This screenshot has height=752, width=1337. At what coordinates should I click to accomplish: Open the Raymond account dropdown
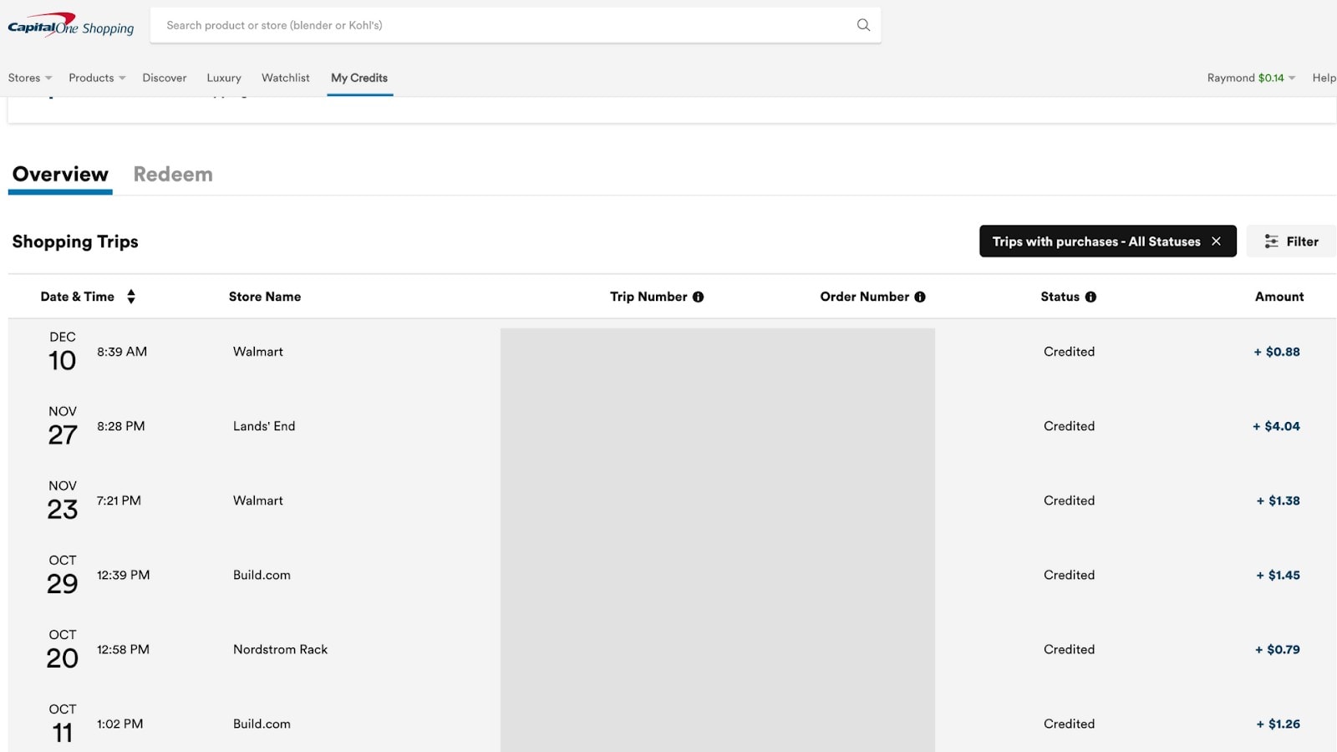(1251, 78)
